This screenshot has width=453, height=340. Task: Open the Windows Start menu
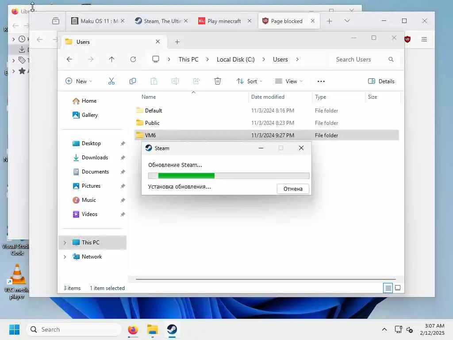15,329
